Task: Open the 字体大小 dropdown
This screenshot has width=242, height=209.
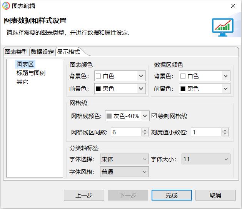Action: pos(206,159)
